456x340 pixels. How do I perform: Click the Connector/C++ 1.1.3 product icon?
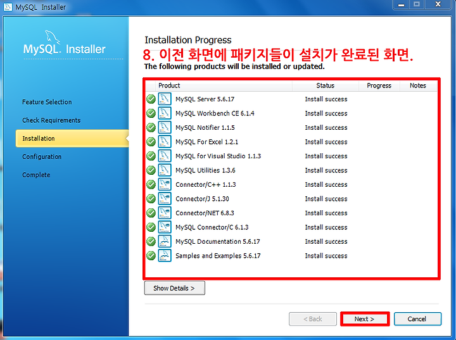165,184
